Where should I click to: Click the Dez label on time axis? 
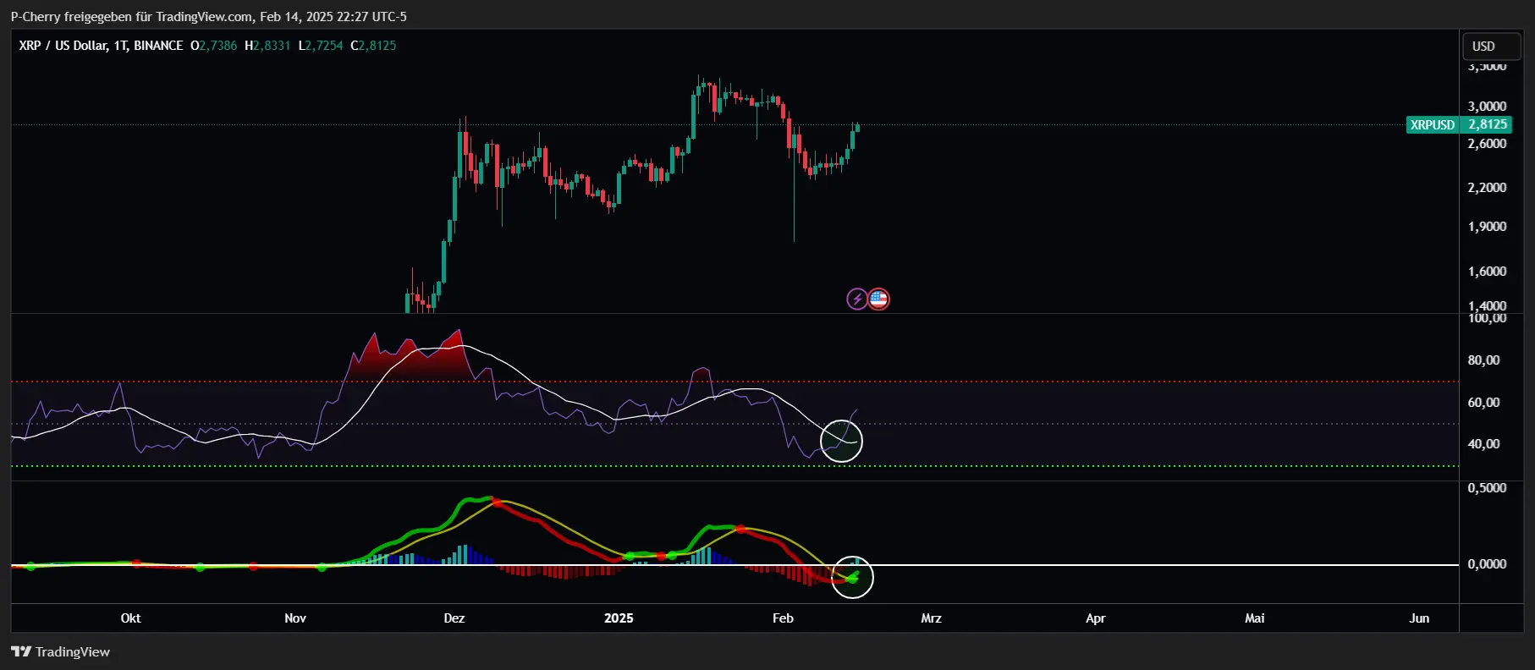tap(454, 618)
